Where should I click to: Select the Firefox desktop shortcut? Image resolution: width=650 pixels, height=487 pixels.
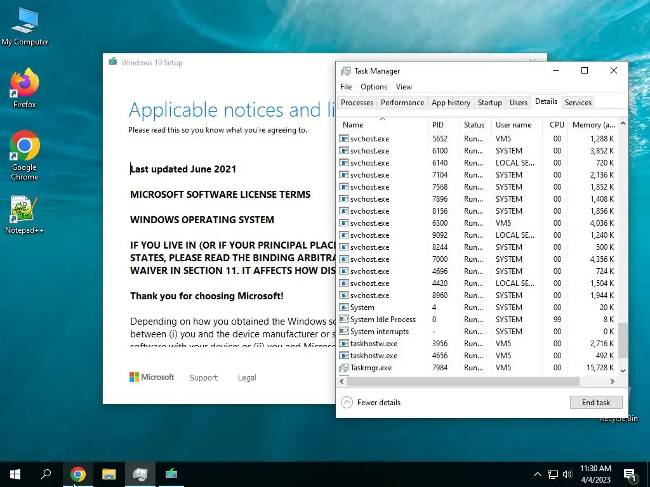(25, 88)
